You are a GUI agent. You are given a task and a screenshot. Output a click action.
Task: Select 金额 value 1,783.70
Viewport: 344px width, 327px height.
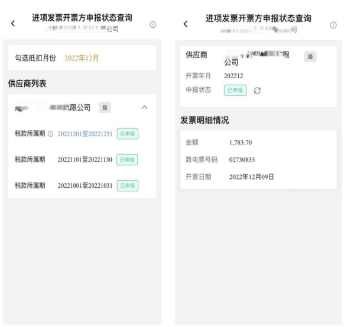point(241,143)
